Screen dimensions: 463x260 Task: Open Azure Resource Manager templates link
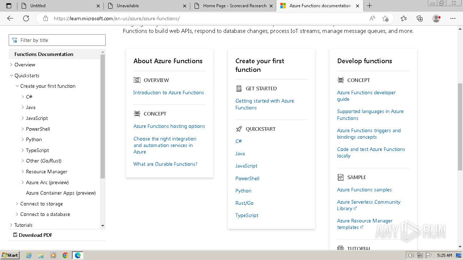(365, 224)
